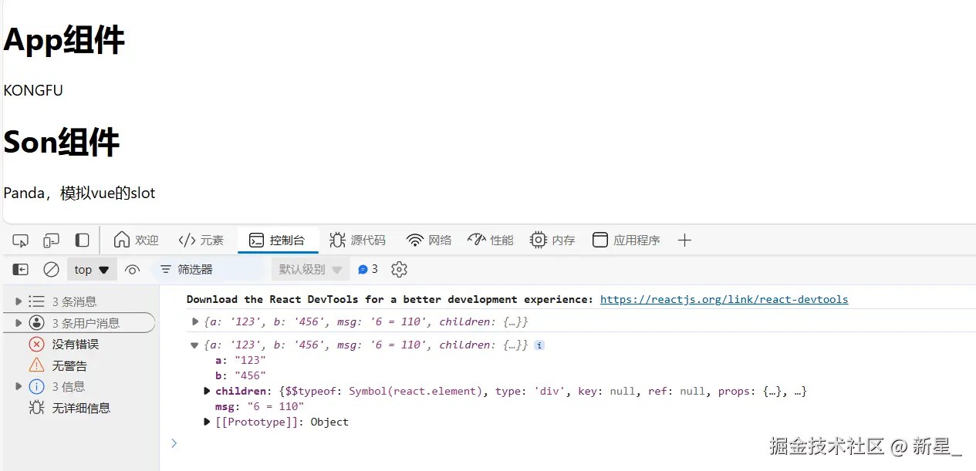Select the 控制台 console tab
Image resolution: width=976 pixels, height=471 pixels.
pos(277,241)
